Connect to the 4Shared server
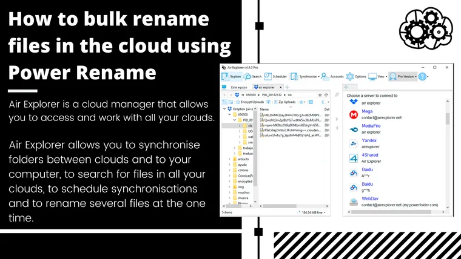The image size is (461, 259). (370, 155)
